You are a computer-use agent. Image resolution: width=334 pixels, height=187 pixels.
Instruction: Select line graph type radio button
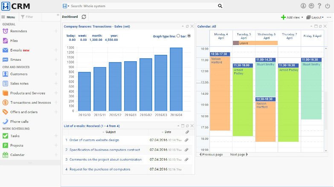pos(178,36)
